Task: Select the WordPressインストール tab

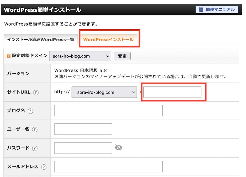Action: [x=109, y=39]
